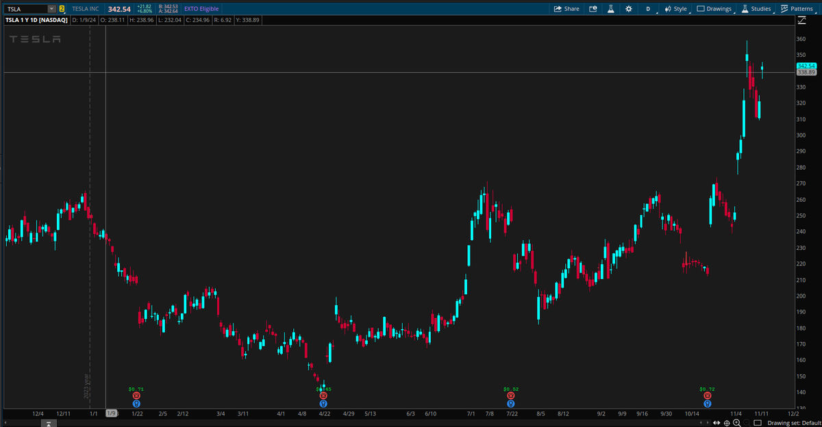Click the EXTO Eligible label
This screenshot has width=822, height=427.
[x=201, y=9]
